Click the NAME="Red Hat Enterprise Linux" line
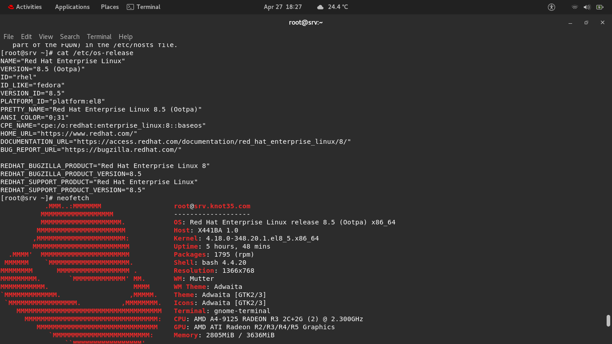 tap(63, 61)
